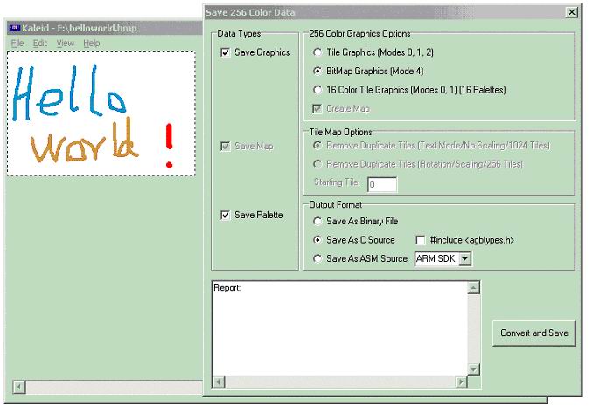Toggle the Create Map checkbox

pos(317,109)
